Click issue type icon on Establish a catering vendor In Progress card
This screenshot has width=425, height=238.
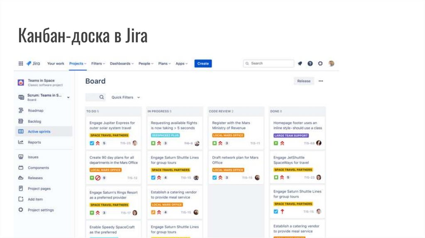[x=153, y=212]
